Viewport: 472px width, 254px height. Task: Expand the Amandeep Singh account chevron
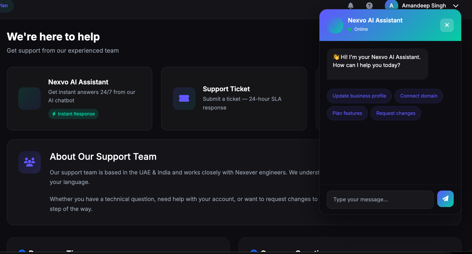456,6
